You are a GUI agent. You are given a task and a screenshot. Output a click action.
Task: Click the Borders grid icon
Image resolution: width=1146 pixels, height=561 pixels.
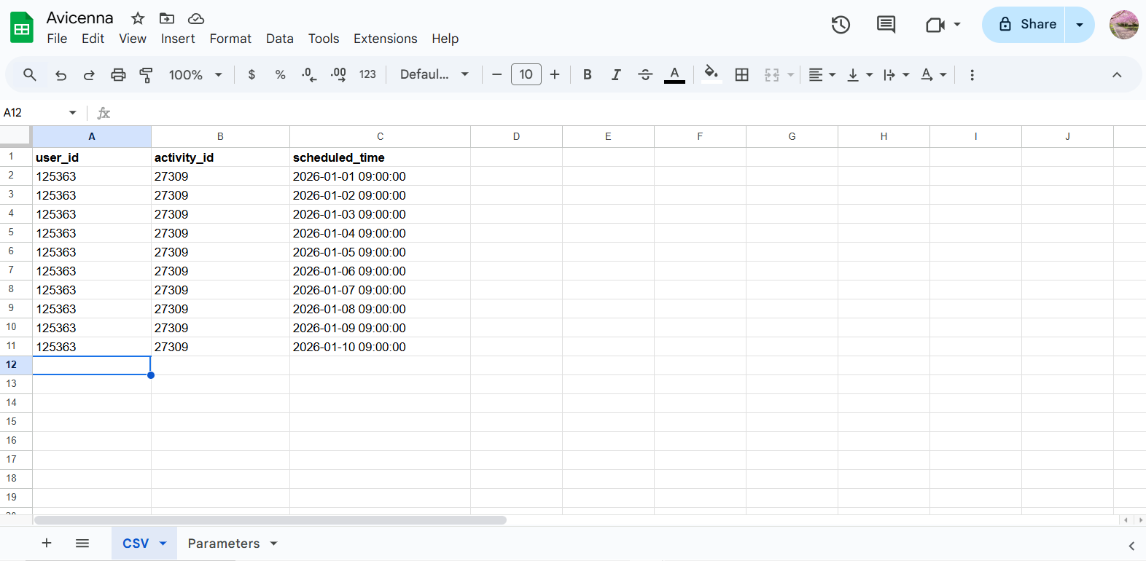coord(741,75)
